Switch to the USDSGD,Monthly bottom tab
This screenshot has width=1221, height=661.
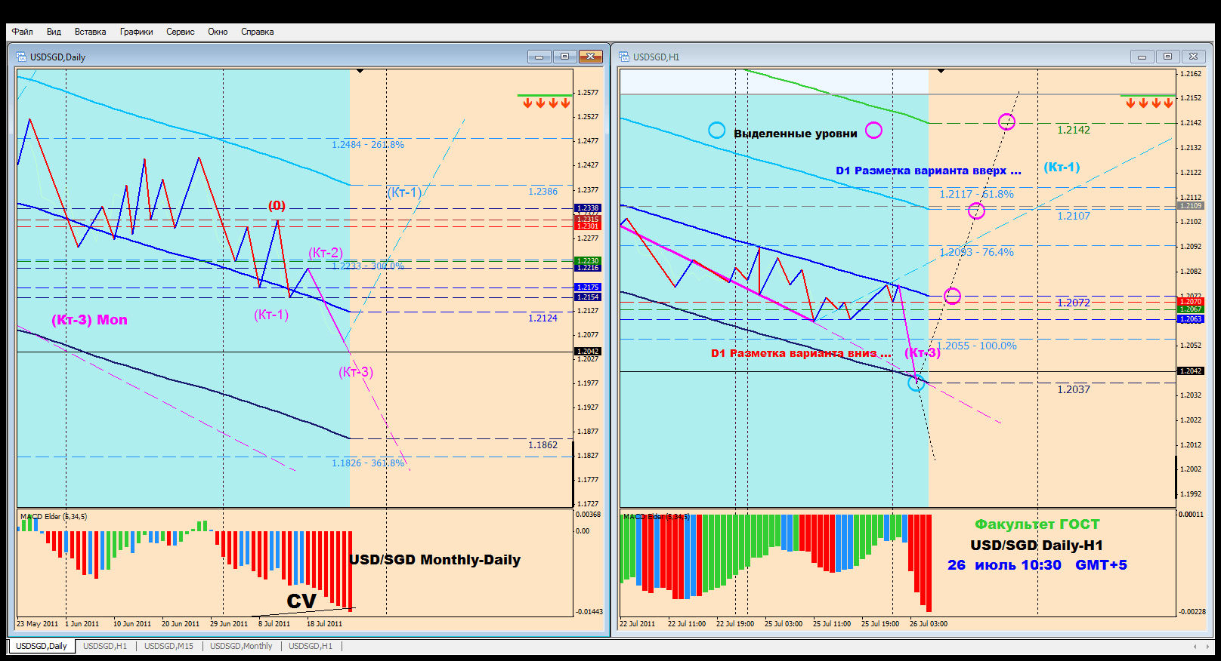coord(241,646)
